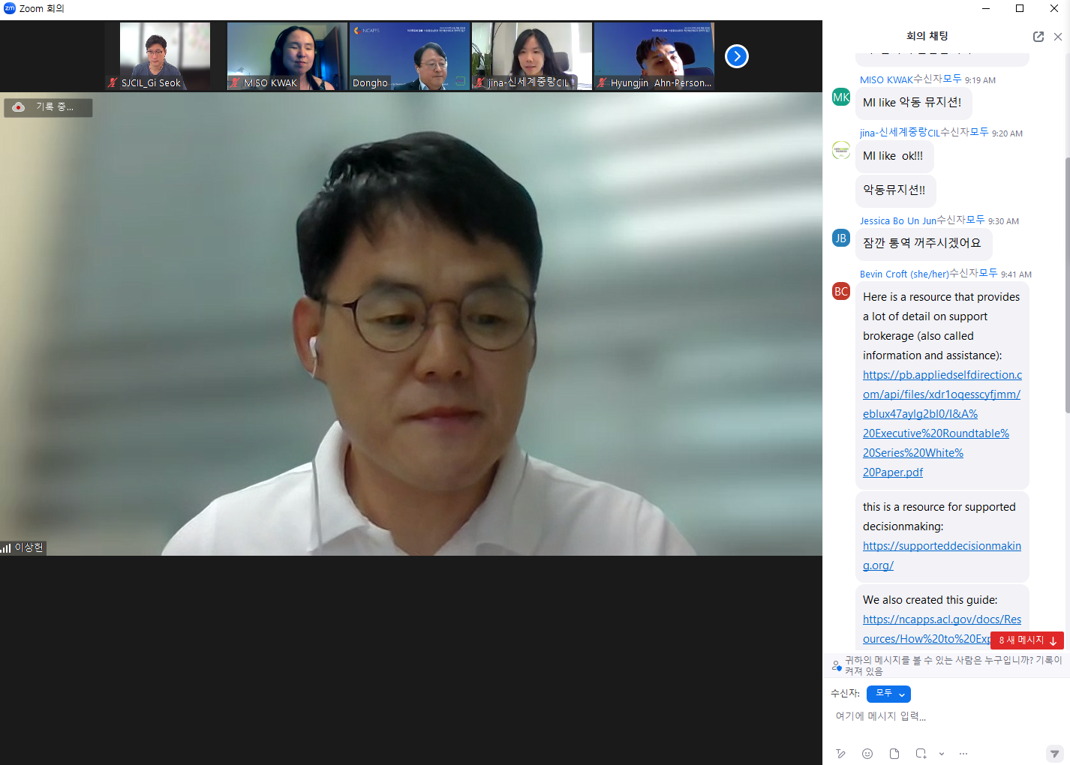Screen dimensions: 1070x765
Task: Click the screenshot capture icon in chat
Action: coord(921,754)
